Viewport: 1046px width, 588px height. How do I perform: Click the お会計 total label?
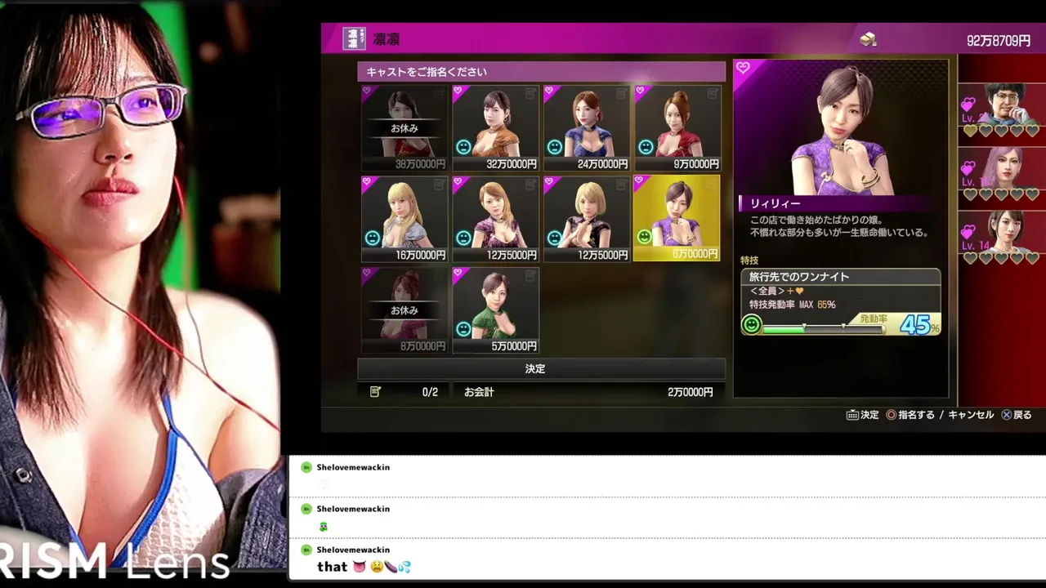click(479, 392)
